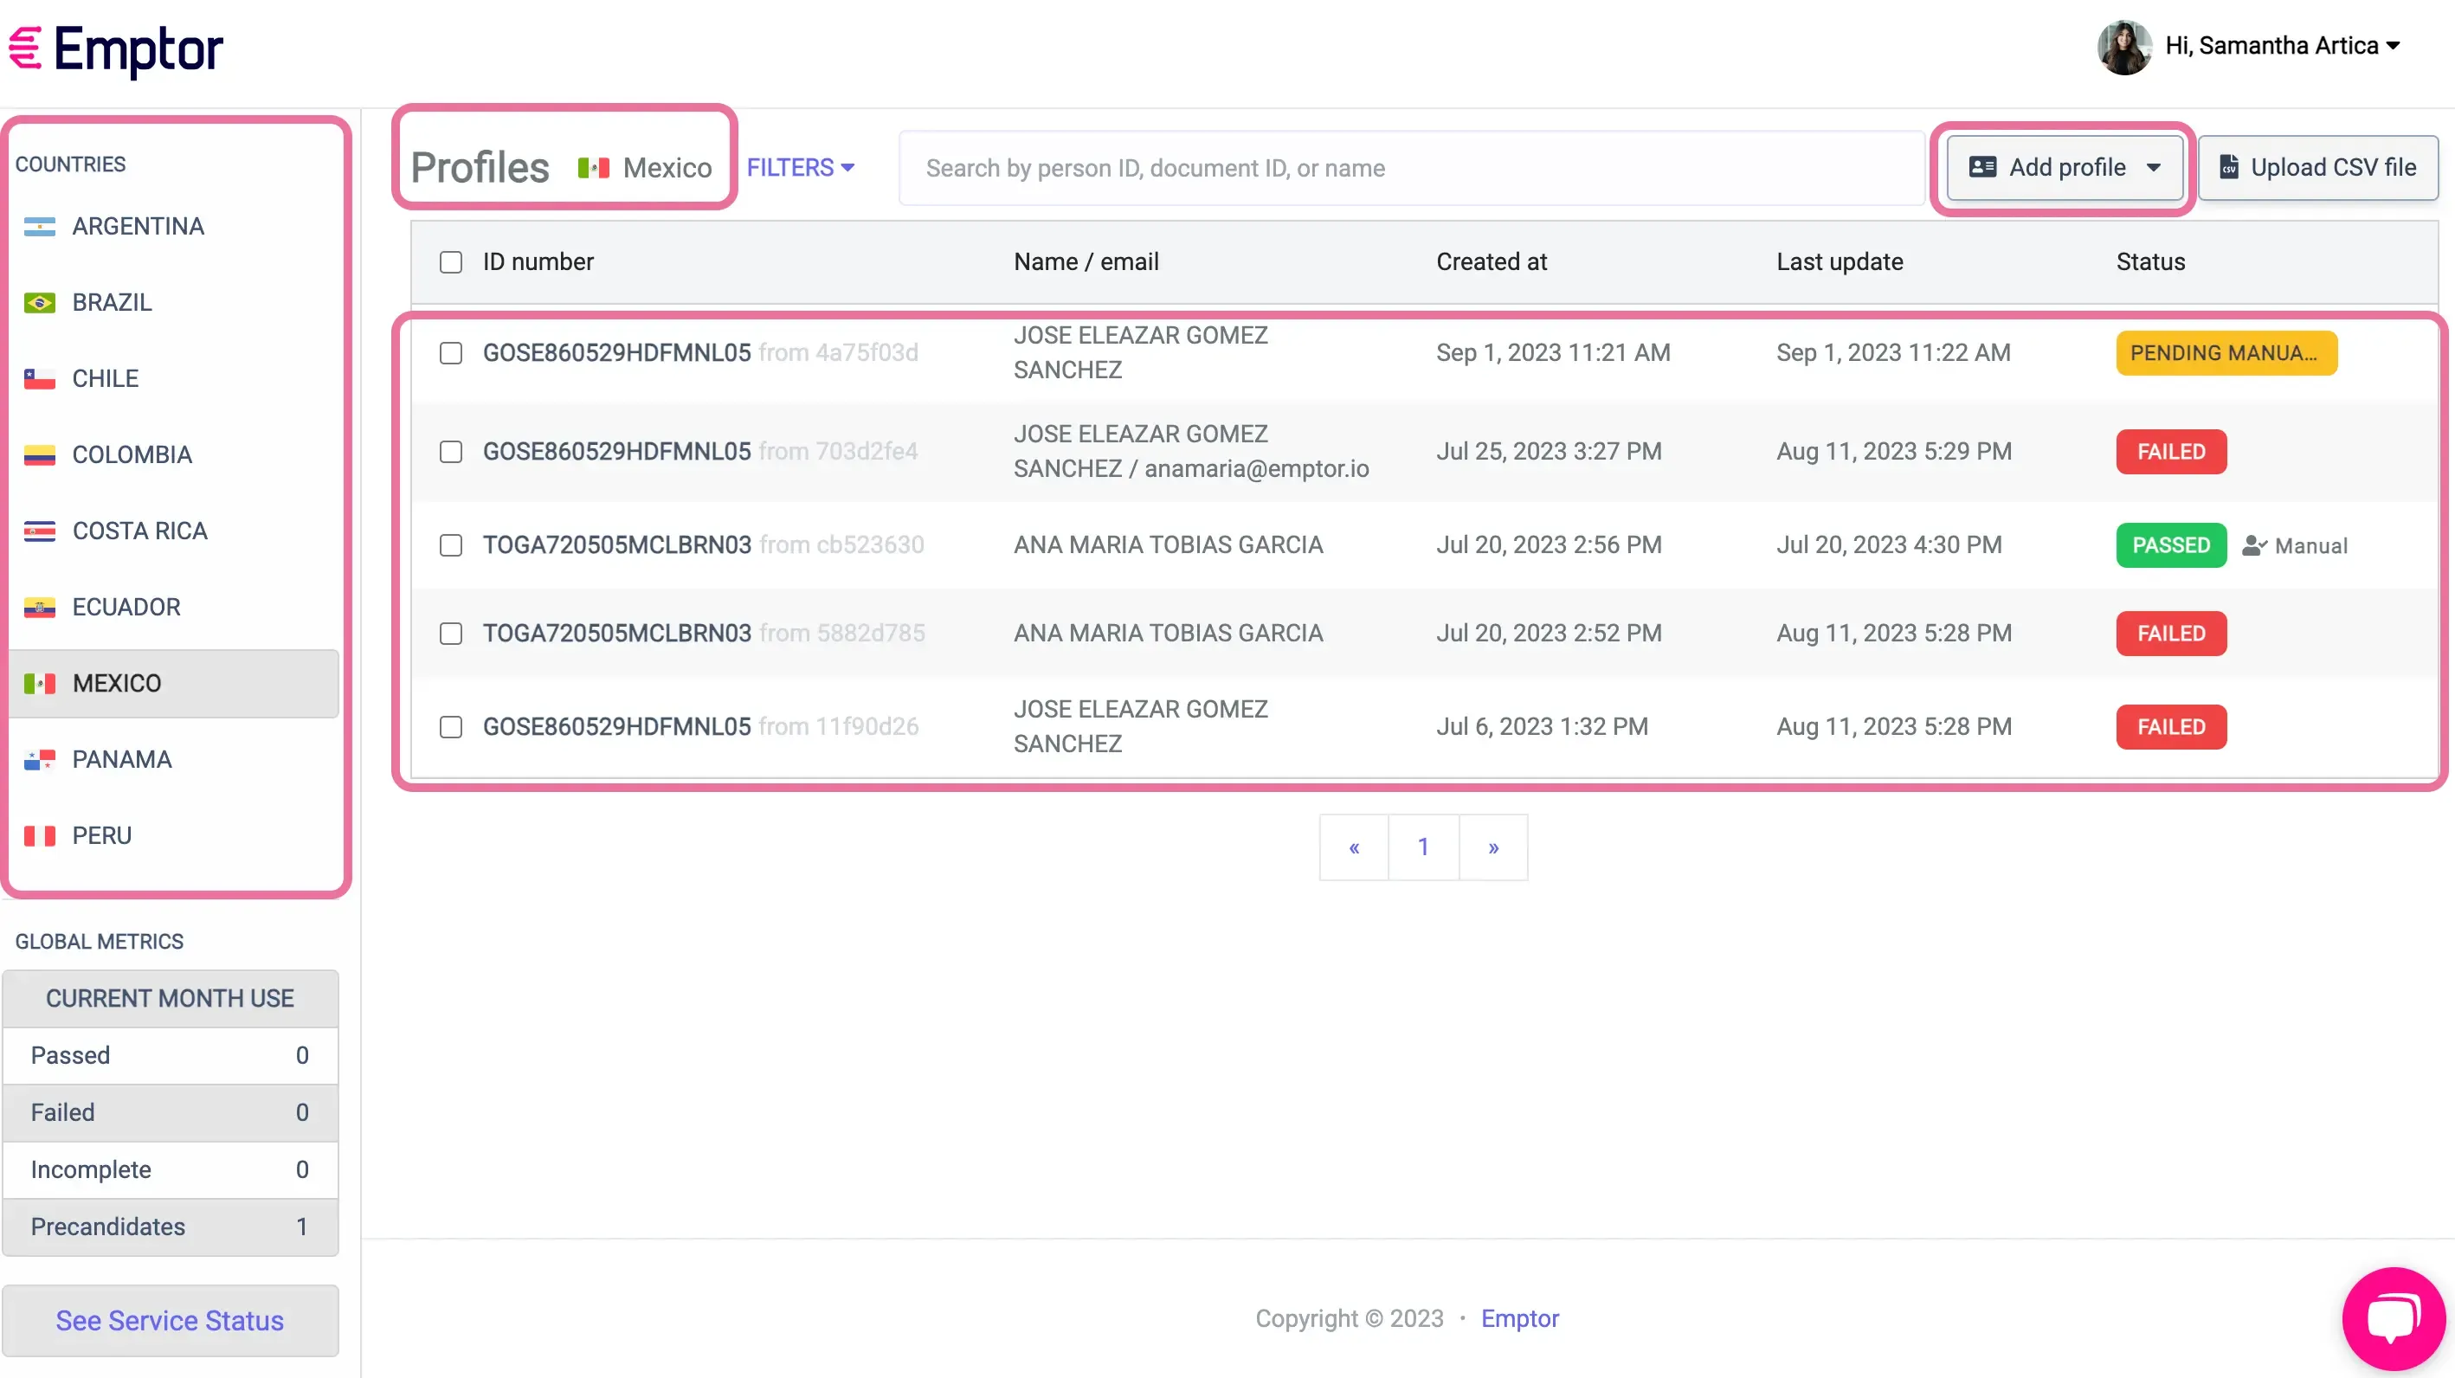Click Samantha Artica's profile avatar

pyautogui.click(x=2123, y=46)
